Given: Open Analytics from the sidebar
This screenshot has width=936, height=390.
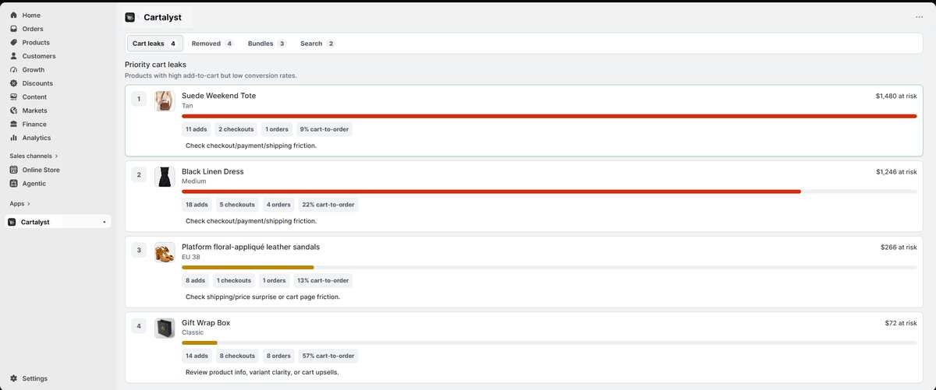Looking at the screenshot, I should pos(36,138).
